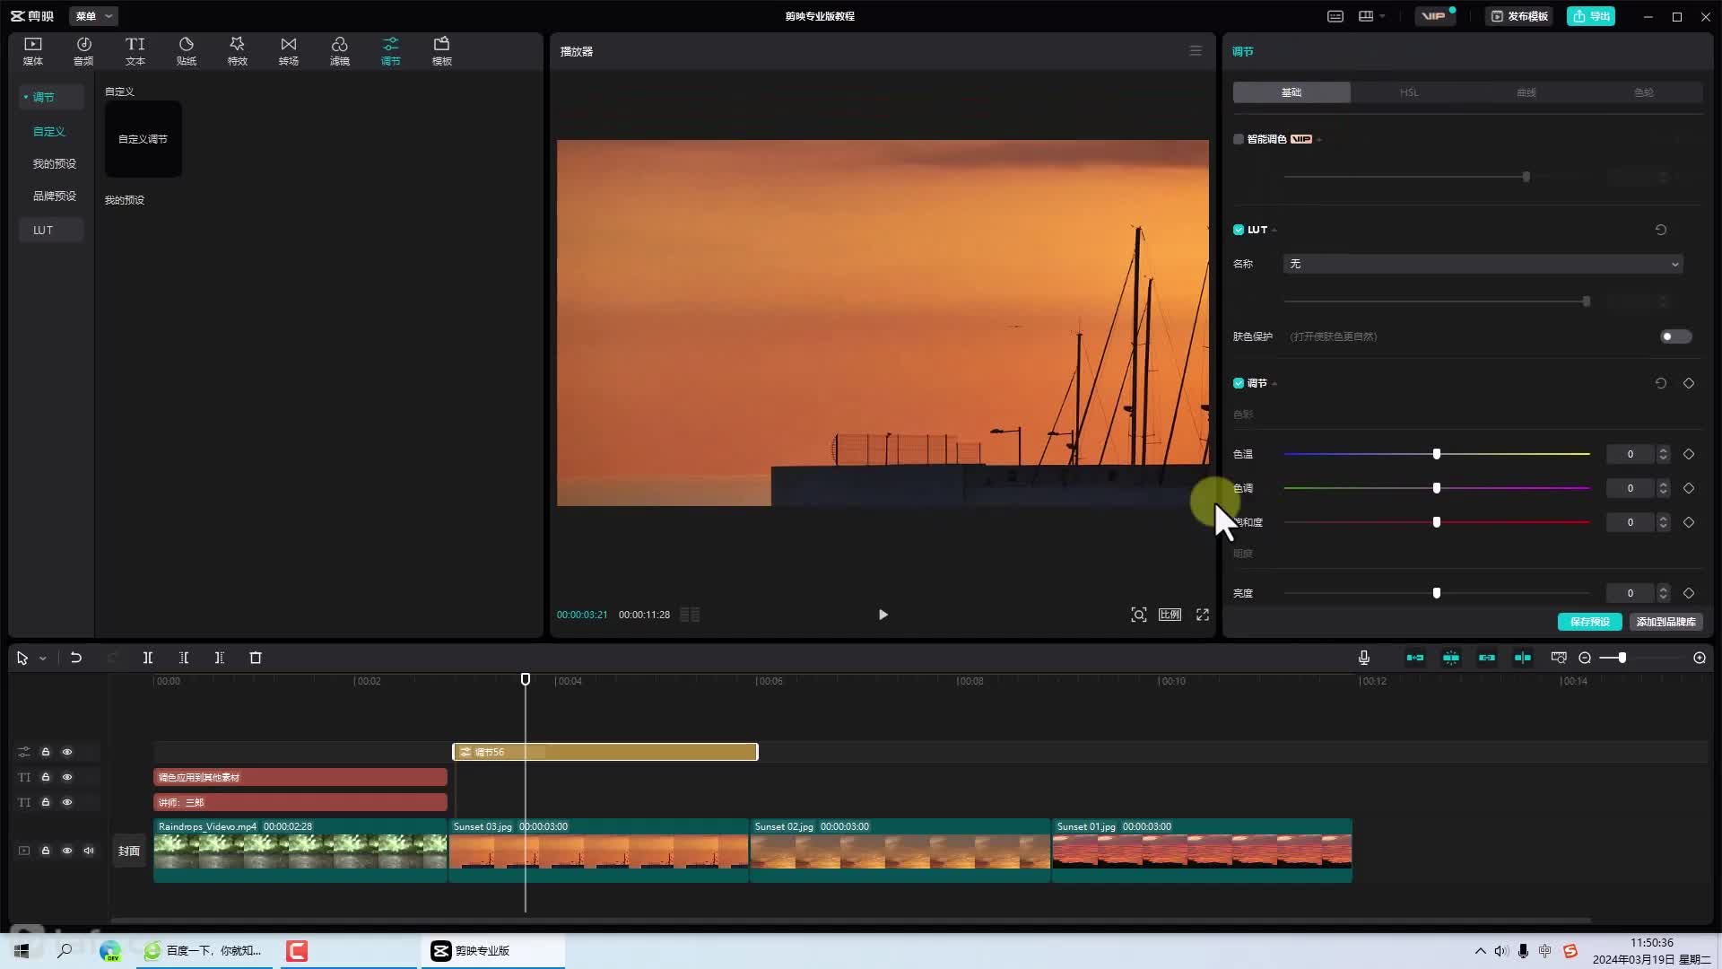The width and height of the screenshot is (1722, 969).
Task: Open the LUT 名称 dropdown
Action: [1483, 264]
